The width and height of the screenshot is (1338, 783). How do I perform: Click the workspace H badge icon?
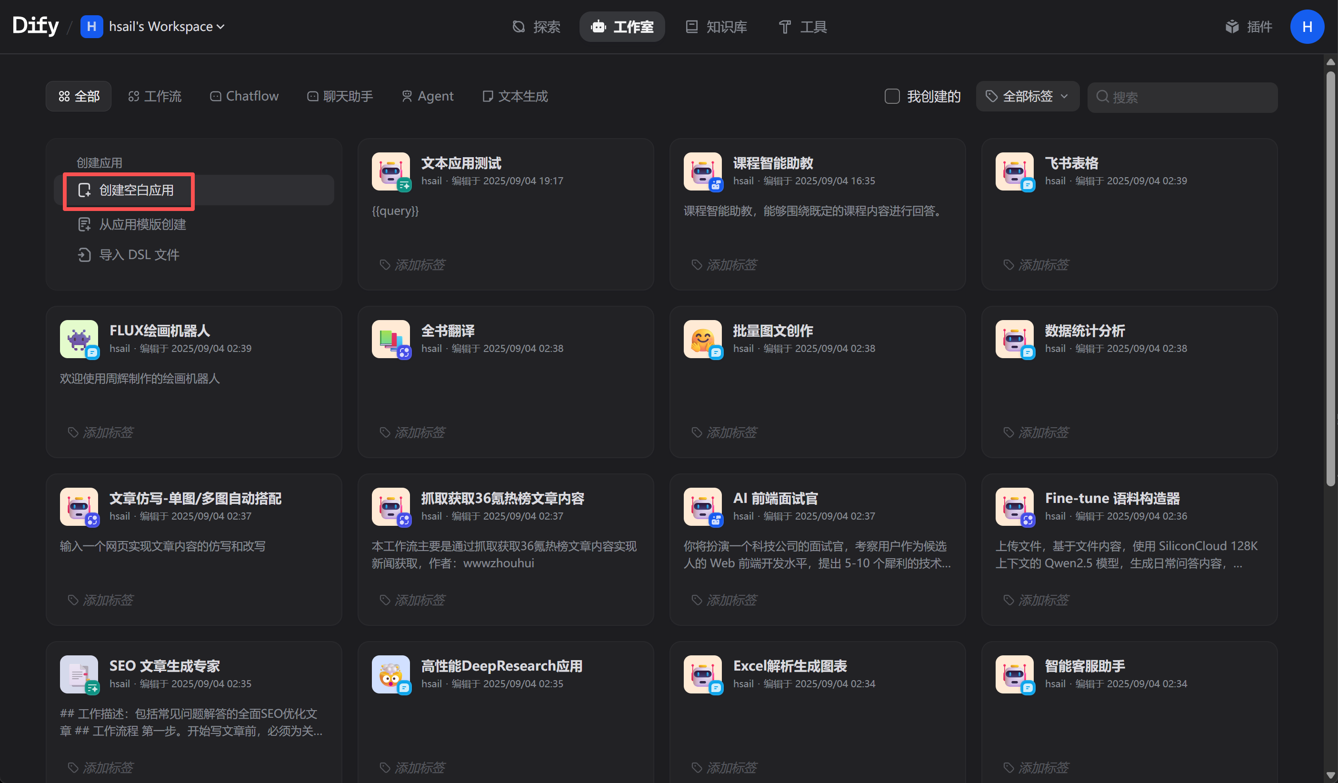coord(91,27)
